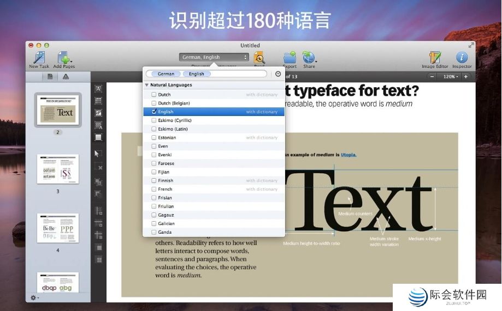Check the Estonian language checkbox
This screenshot has width=502, height=311.
coord(153,138)
